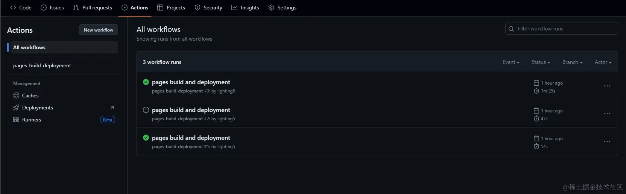This screenshot has width=626, height=194.
Task: Open the more options menu for run #3
Action: coord(607,86)
